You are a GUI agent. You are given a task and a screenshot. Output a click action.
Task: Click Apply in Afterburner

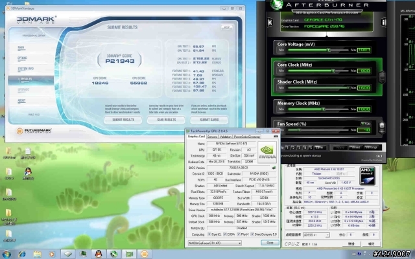click(x=340, y=148)
